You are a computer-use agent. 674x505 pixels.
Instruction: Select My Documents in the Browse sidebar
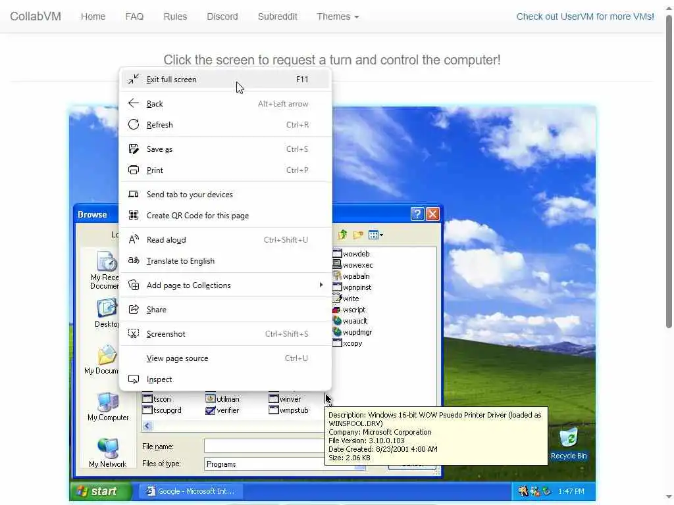tap(101, 360)
